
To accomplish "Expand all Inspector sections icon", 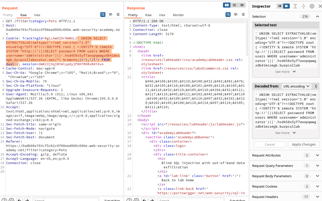I will click(x=295, y=6).
